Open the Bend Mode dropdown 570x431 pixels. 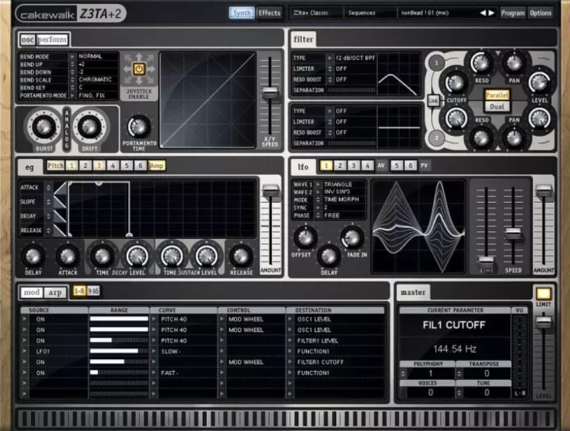[x=72, y=56]
